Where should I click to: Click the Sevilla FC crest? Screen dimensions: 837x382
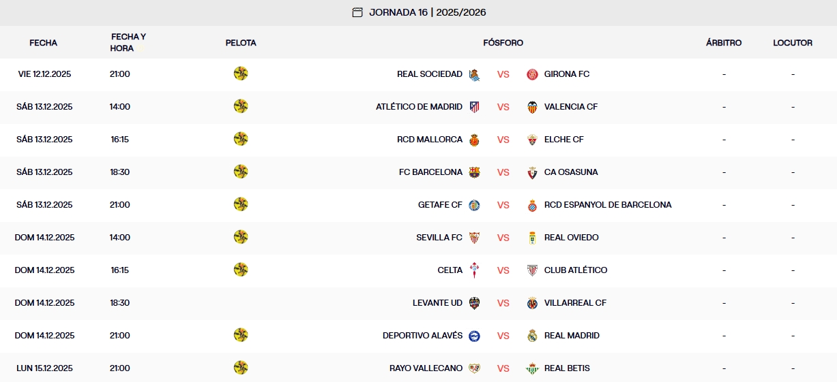pyautogui.click(x=474, y=238)
